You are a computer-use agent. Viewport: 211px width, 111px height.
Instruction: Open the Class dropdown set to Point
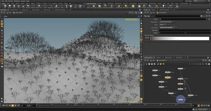coord(164,25)
